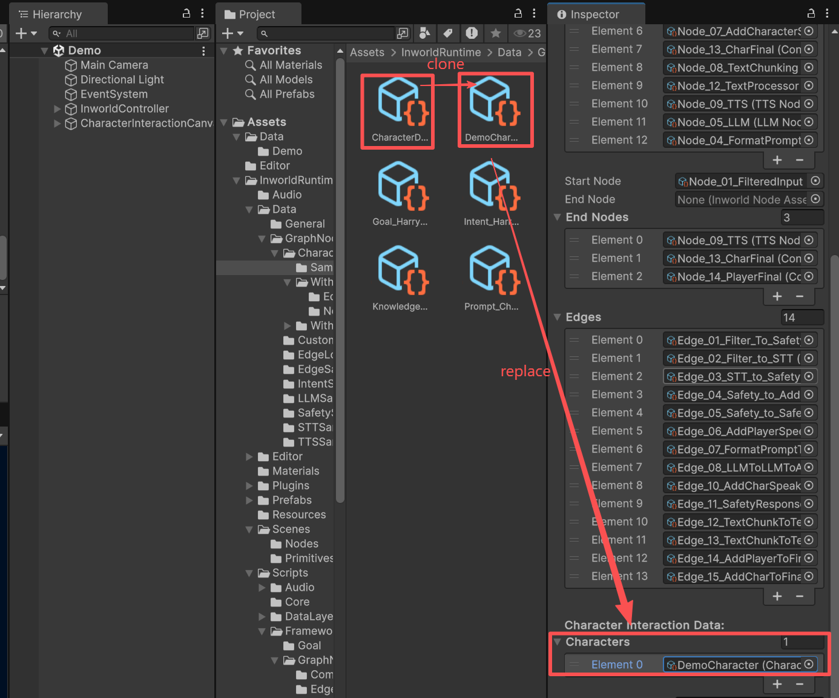Click Search by Type filter icon
This screenshot has width=839, height=698.
pyautogui.click(x=425, y=33)
